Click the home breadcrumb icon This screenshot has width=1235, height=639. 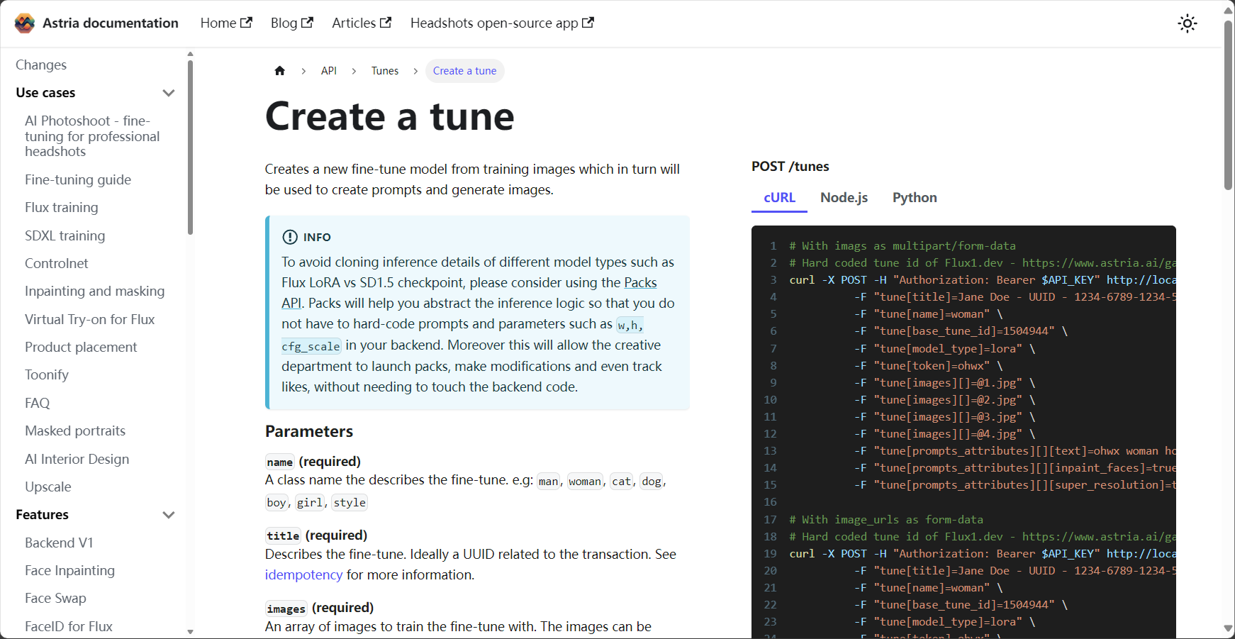(280, 71)
